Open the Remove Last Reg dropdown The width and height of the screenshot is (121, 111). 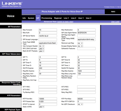click(x=80, y=43)
